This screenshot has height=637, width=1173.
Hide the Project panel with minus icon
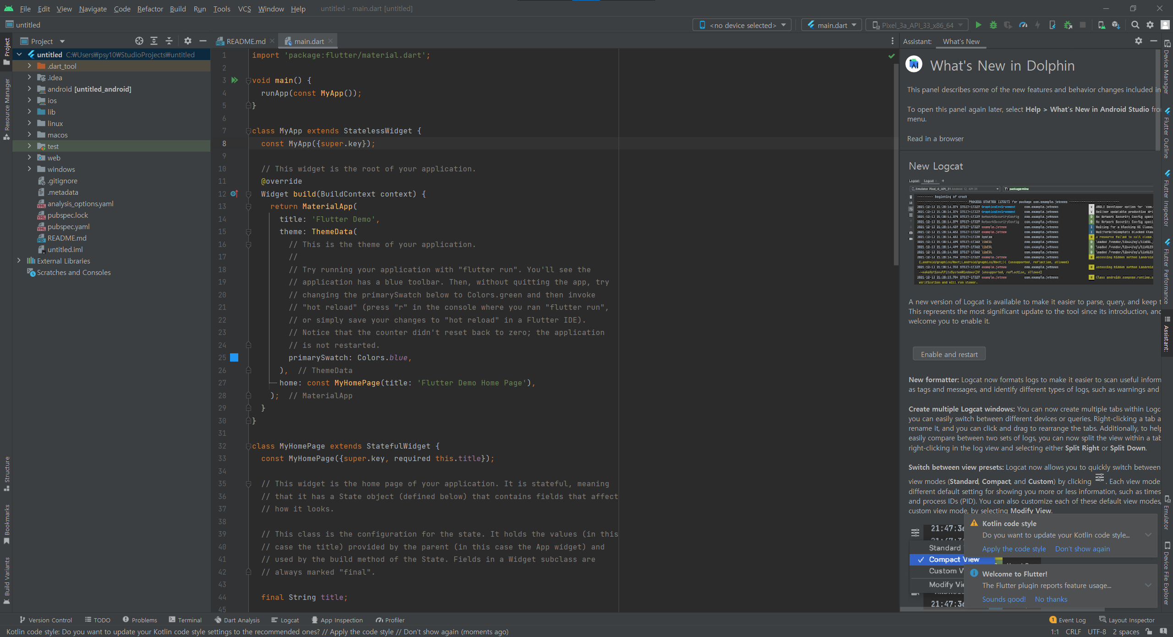[203, 41]
